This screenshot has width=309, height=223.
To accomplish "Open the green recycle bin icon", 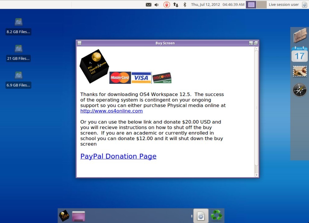I will point(216,215).
